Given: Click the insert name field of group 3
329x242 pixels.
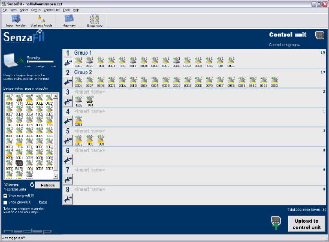Looking at the screenshot, I should tap(89, 92).
